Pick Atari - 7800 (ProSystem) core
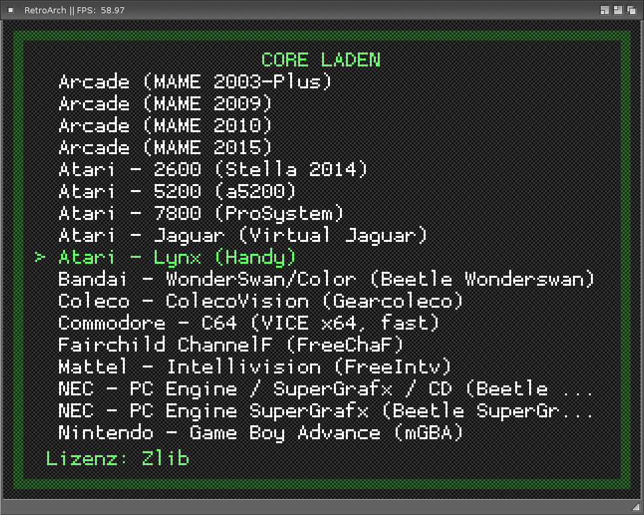The height and width of the screenshot is (515, 644). coord(201,213)
